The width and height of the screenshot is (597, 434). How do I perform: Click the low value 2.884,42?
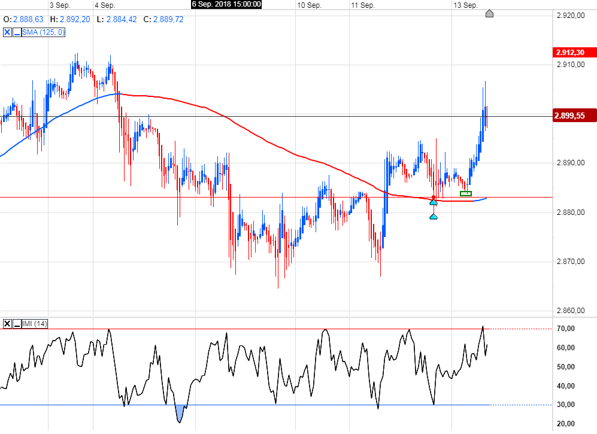(x=122, y=19)
